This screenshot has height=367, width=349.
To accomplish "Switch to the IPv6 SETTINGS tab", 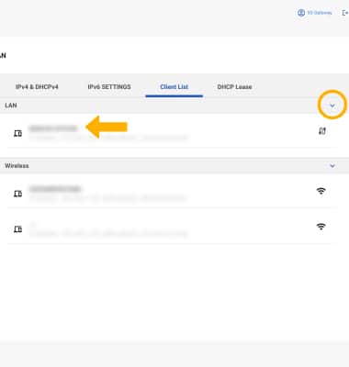I will 109,87.
